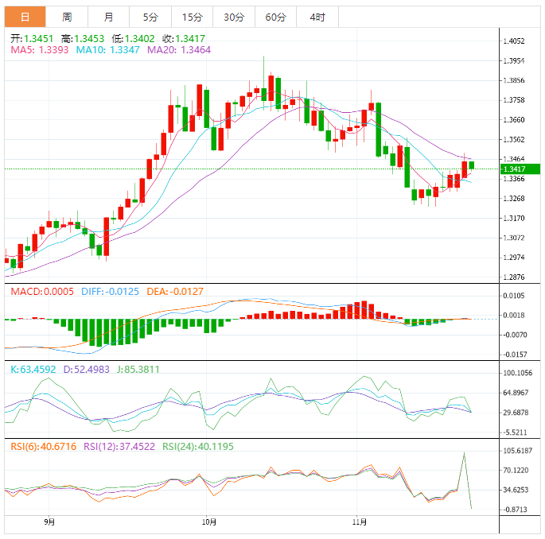The width and height of the screenshot is (545, 539).
Task: Choose the 30分 timeframe tab
Action: [234, 17]
